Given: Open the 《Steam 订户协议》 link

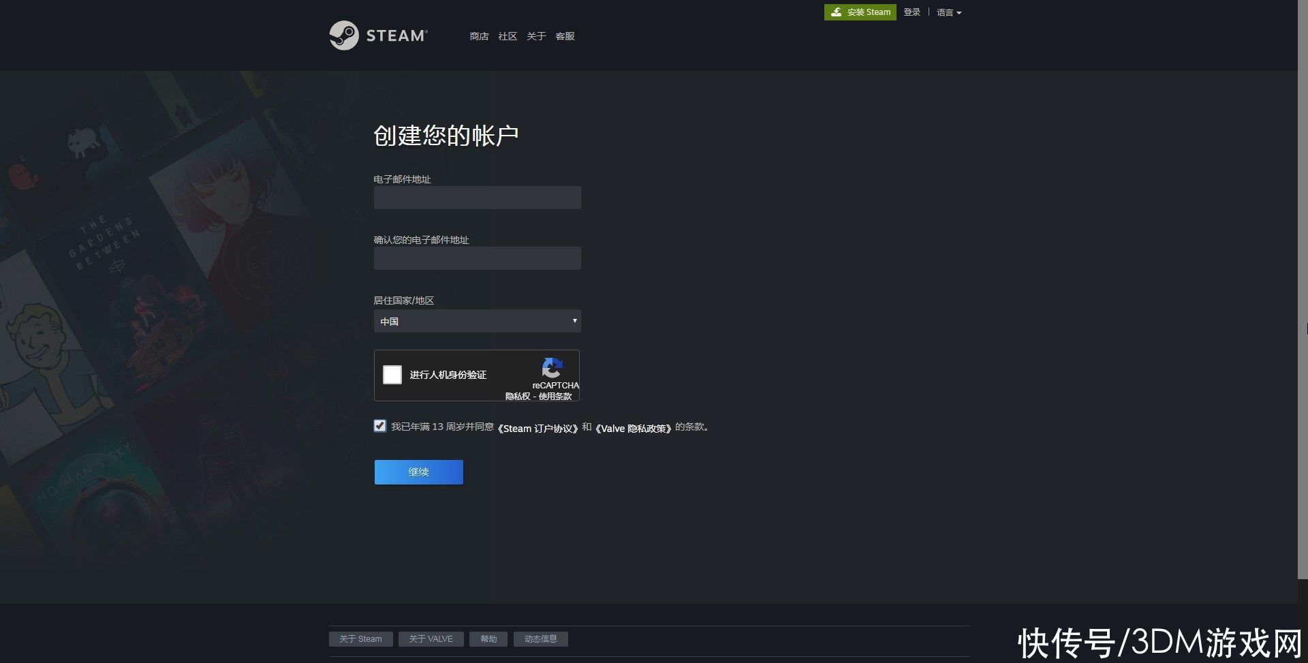Looking at the screenshot, I should click(x=538, y=428).
